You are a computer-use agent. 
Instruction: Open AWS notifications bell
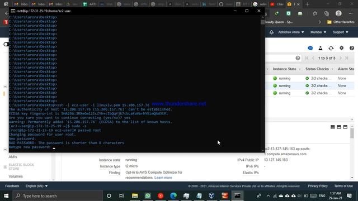point(271,32)
